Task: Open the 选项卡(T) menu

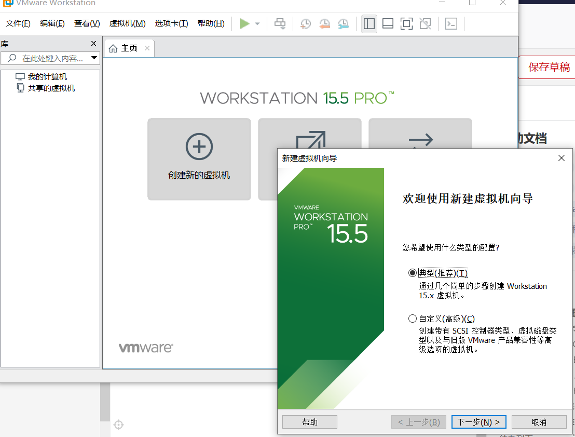Action: click(171, 23)
